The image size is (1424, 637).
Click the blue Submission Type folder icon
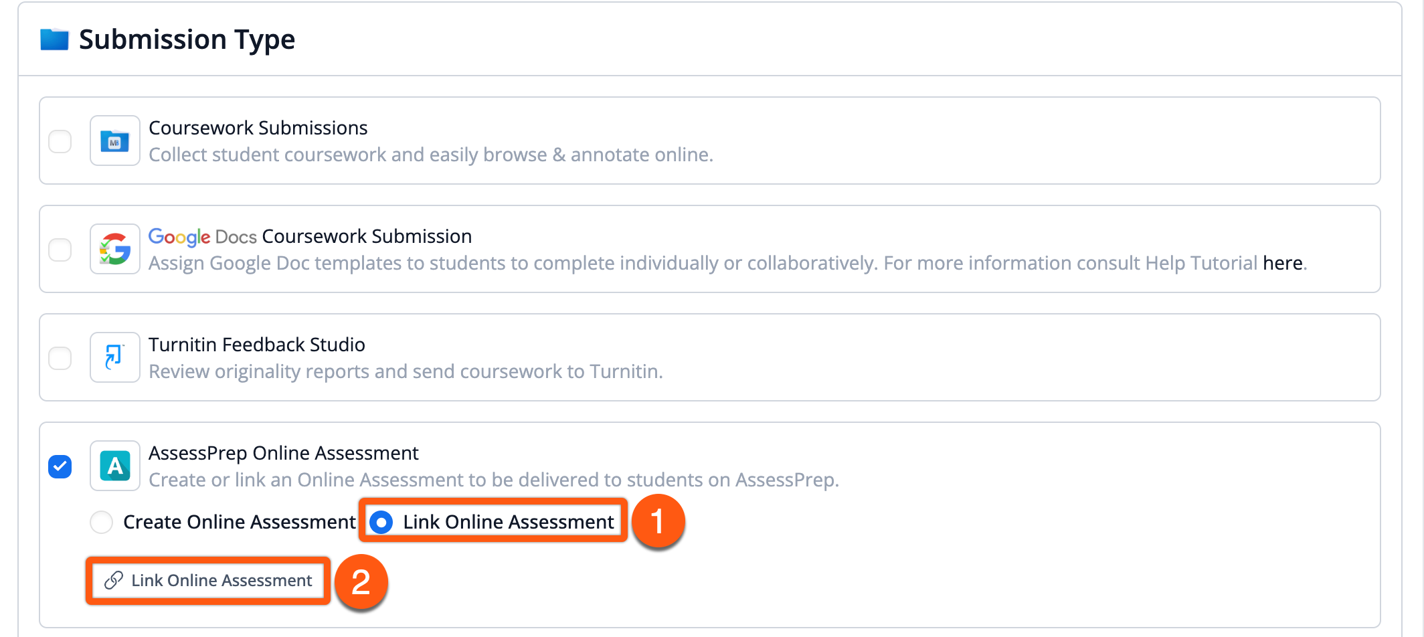54,39
